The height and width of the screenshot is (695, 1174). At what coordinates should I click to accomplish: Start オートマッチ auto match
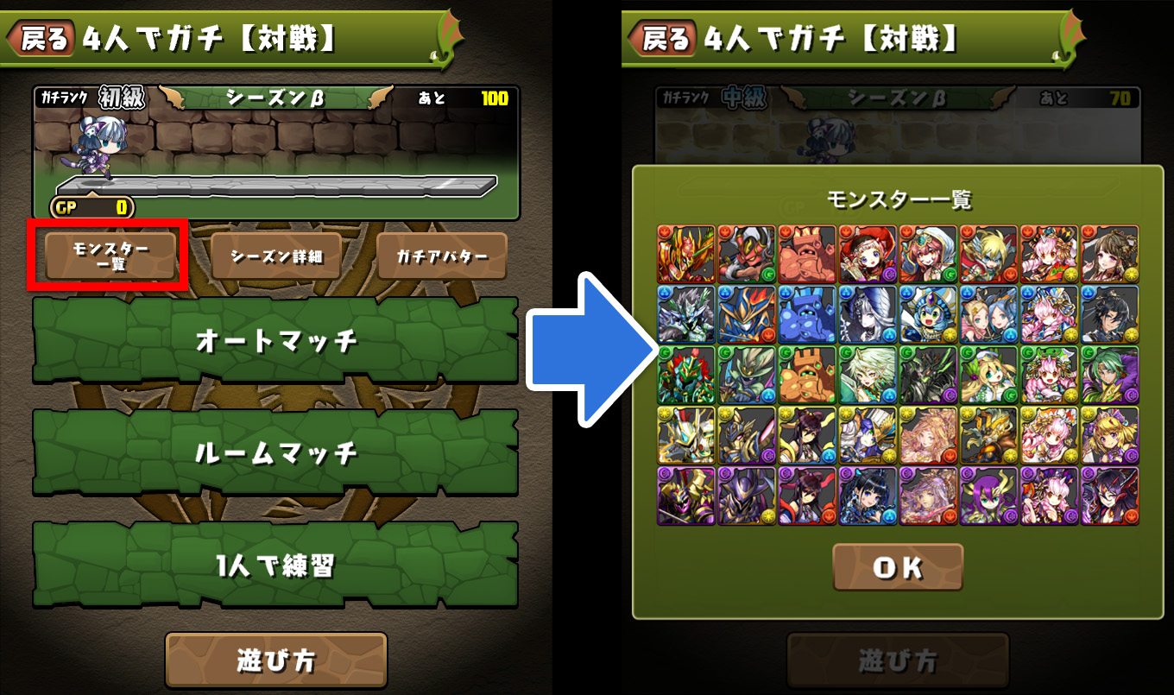pyautogui.click(x=275, y=341)
